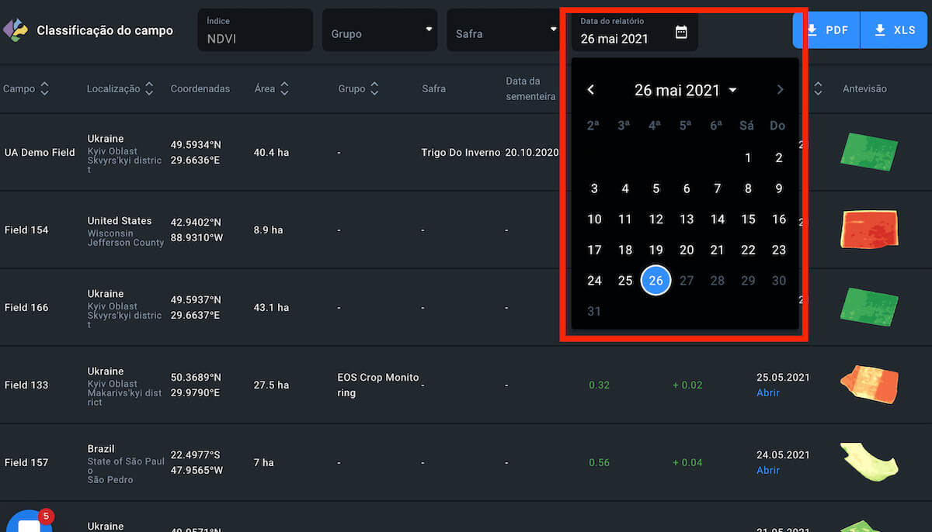Image resolution: width=932 pixels, height=532 pixels.
Task: Go to previous month in calendar
Action: pyautogui.click(x=591, y=90)
